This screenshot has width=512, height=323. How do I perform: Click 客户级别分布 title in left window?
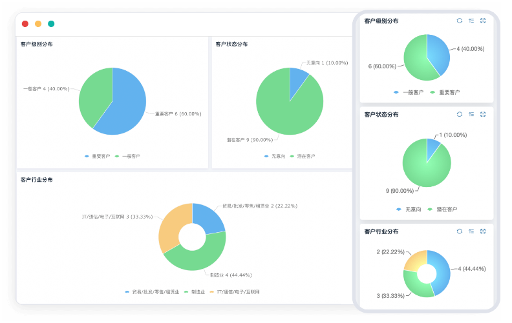pyautogui.click(x=37, y=44)
